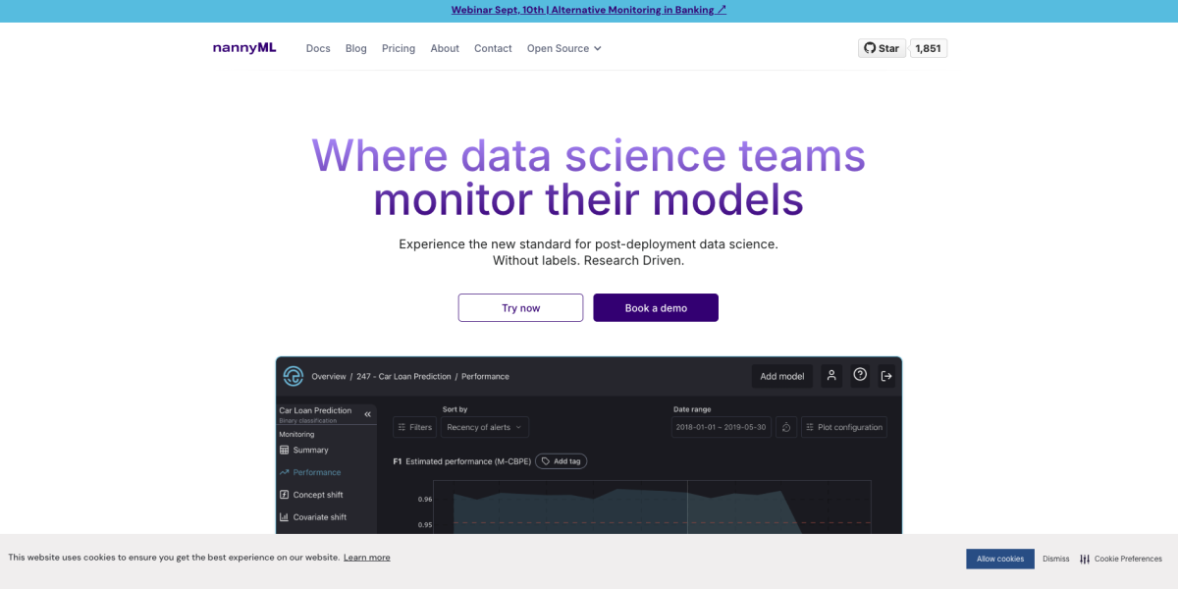Open the Plot configuration panel
Screen dimensions: 1178x589
pyautogui.click(x=843, y=427)
